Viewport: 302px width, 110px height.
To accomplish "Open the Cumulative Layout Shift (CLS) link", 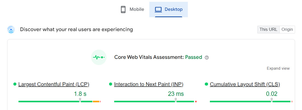I will [245, 84].
